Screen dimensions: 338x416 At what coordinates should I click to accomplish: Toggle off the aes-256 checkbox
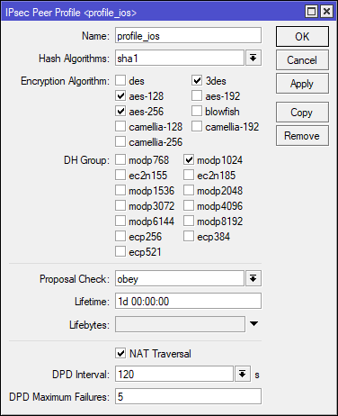point(120,111)
